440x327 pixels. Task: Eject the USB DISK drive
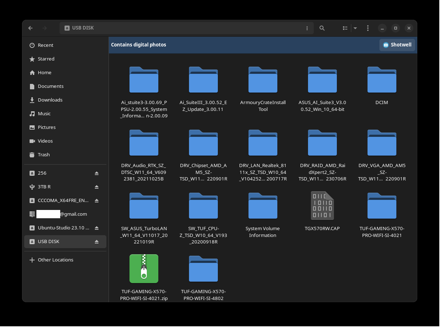click(97, 242)
